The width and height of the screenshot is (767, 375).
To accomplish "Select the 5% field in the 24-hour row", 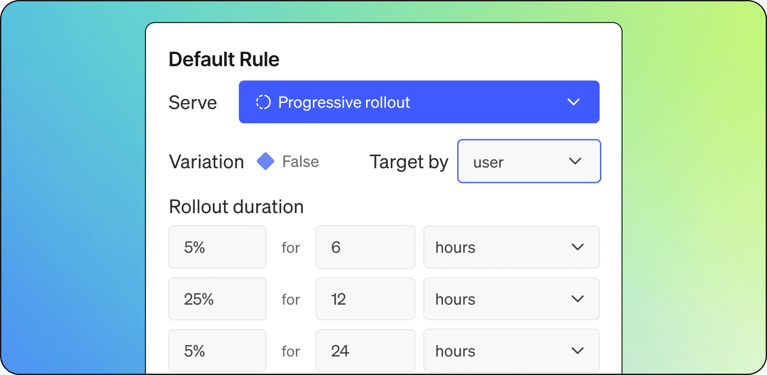I will click(x=217, y=351).
